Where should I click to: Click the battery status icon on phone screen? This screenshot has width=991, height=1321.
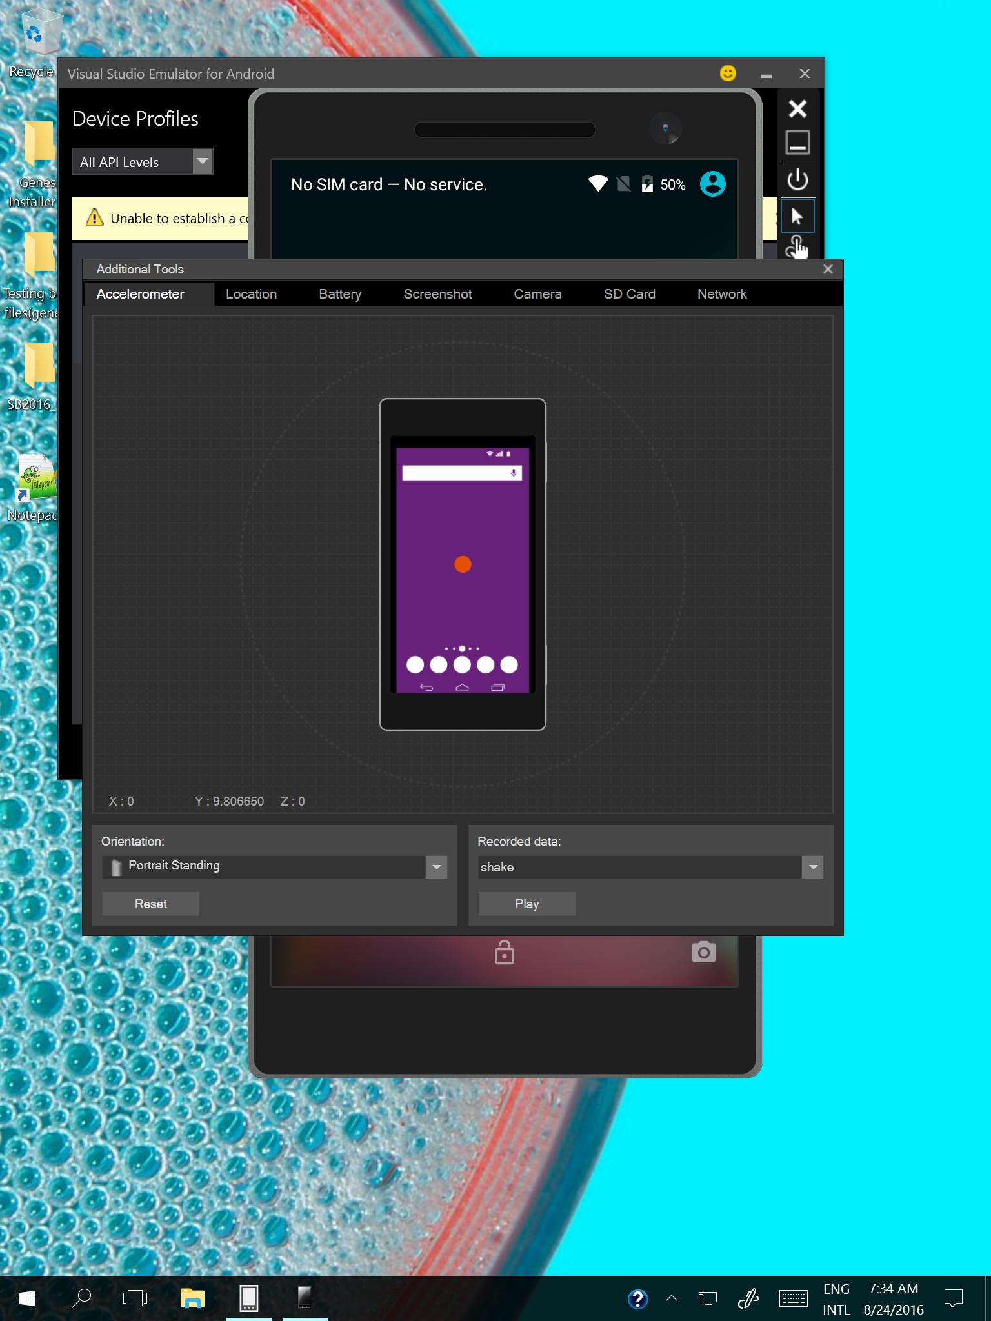(646, 184)
